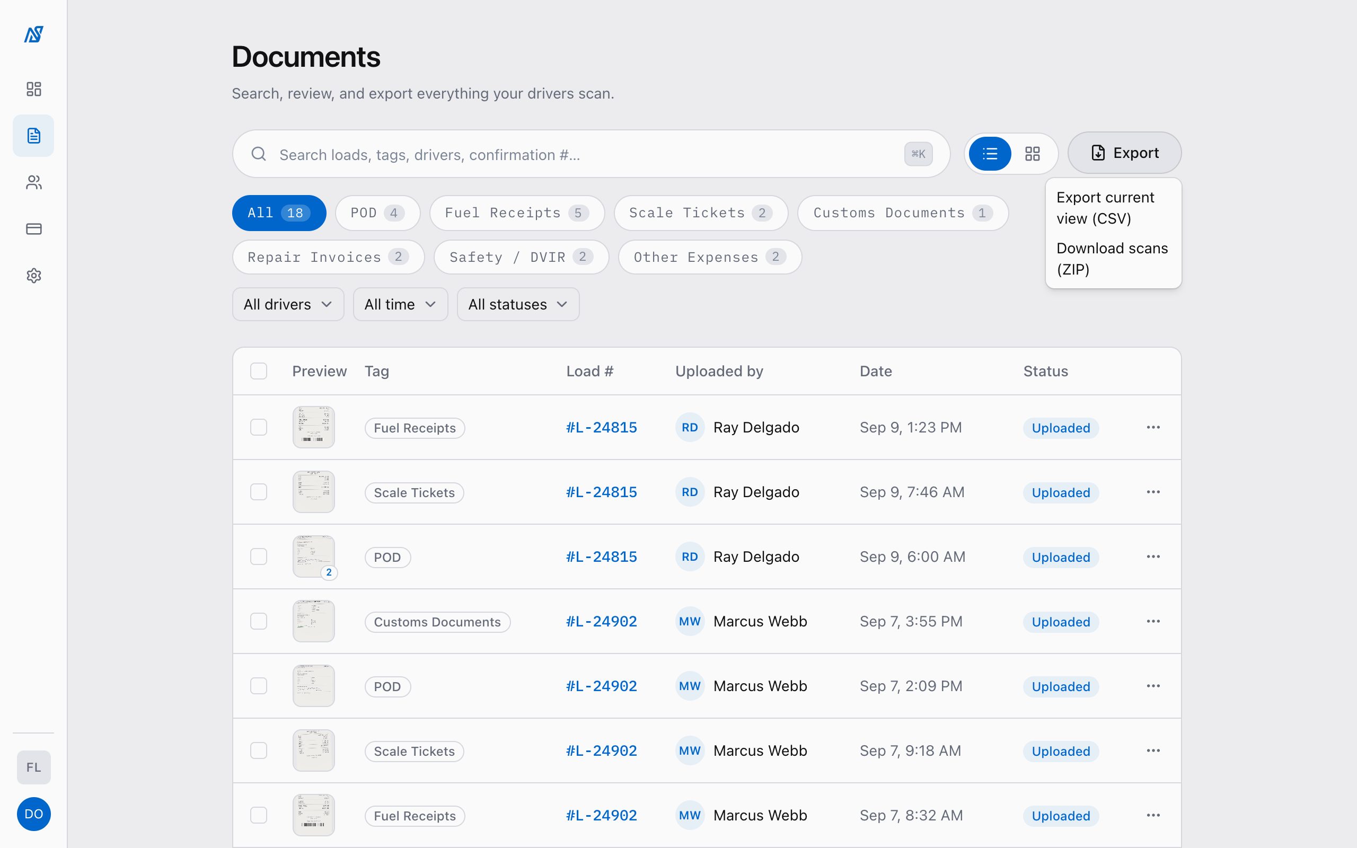
Task: Check the Customs Documents row
Action: tap(259, 621)
